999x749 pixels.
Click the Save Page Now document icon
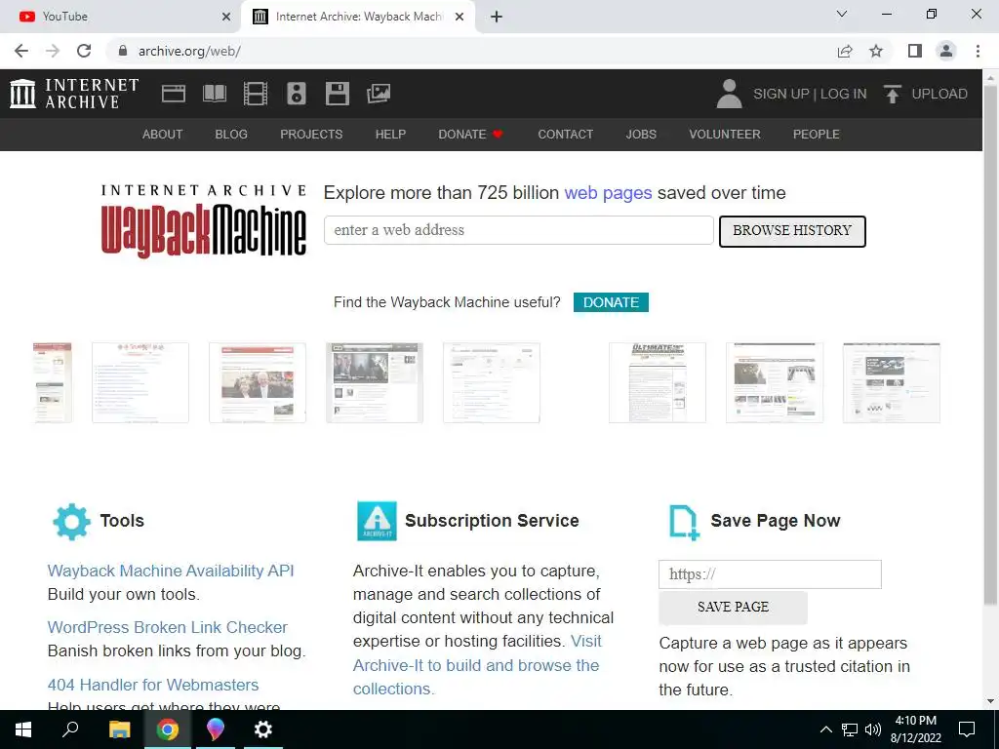(684, 523)
